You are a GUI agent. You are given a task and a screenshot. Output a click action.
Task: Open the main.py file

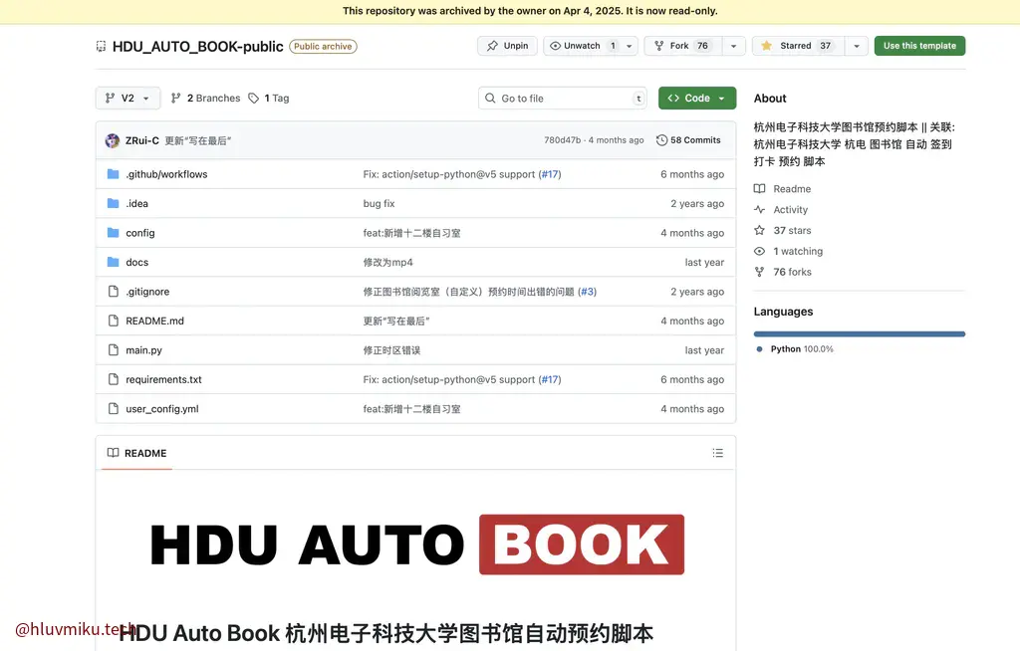[143, 350]
